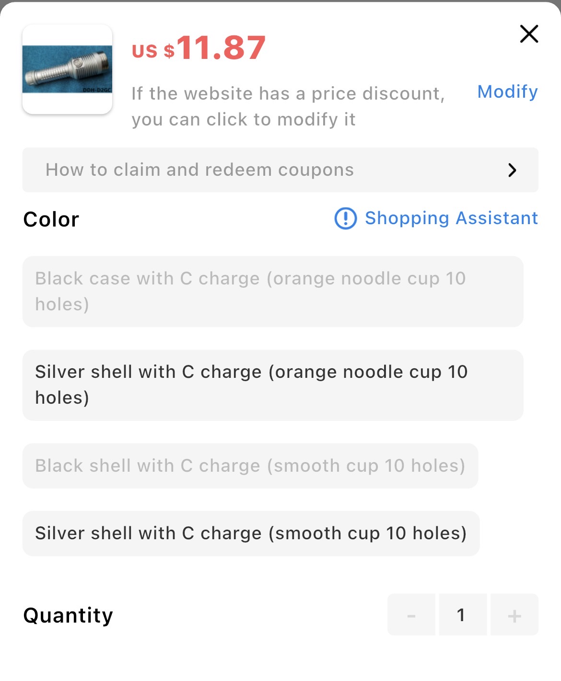Image resolution: width=561 pixels, height=681 pixels.
Task: Tap the red 11.87 price amount
Action: click(x=221, y=48)
